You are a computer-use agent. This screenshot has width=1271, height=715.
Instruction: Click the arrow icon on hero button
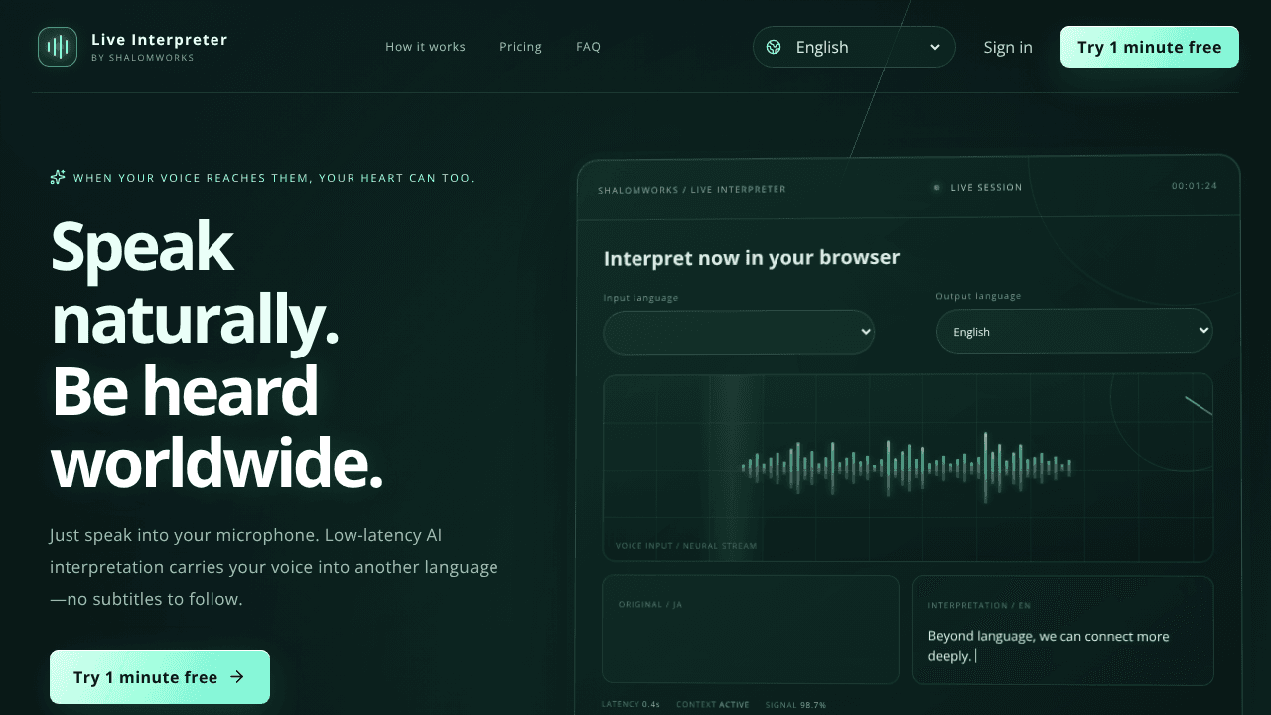pyautogui.click(x=237, y=677)
